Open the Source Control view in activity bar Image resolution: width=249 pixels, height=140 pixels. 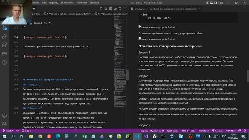4,28
